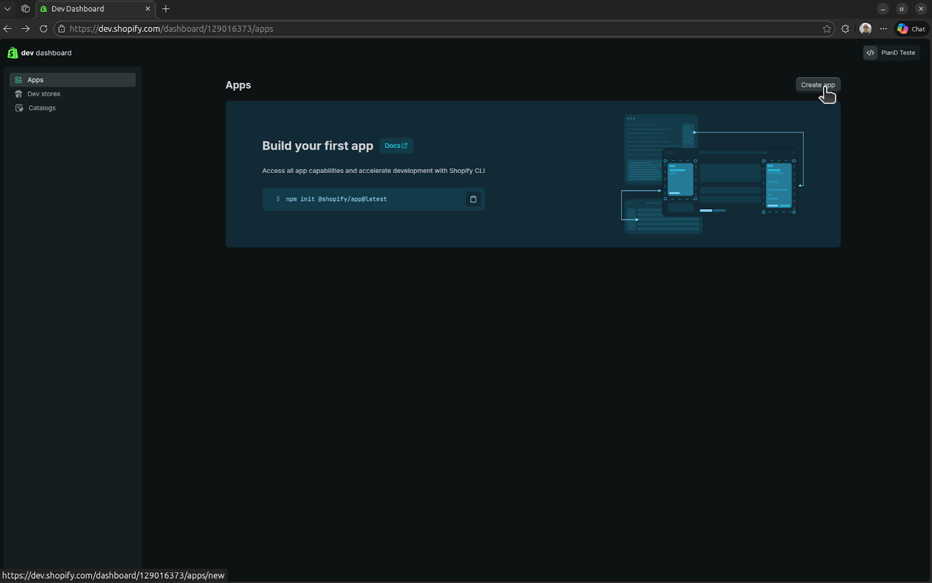Viewport: 932px width, 583px height.
Task: Click the code brackets icon beside PlanD Teste
Action: point(870,52)
